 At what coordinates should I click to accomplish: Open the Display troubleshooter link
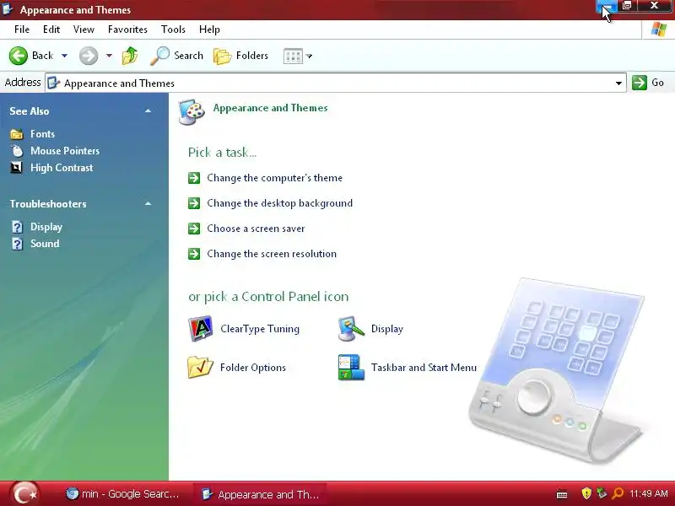[x=46, y=227]
